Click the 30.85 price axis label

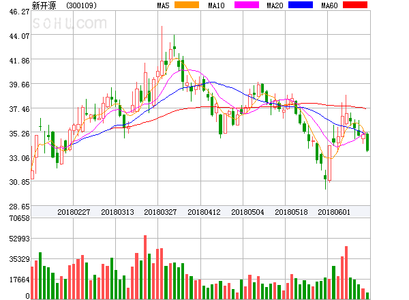[19, 182]
